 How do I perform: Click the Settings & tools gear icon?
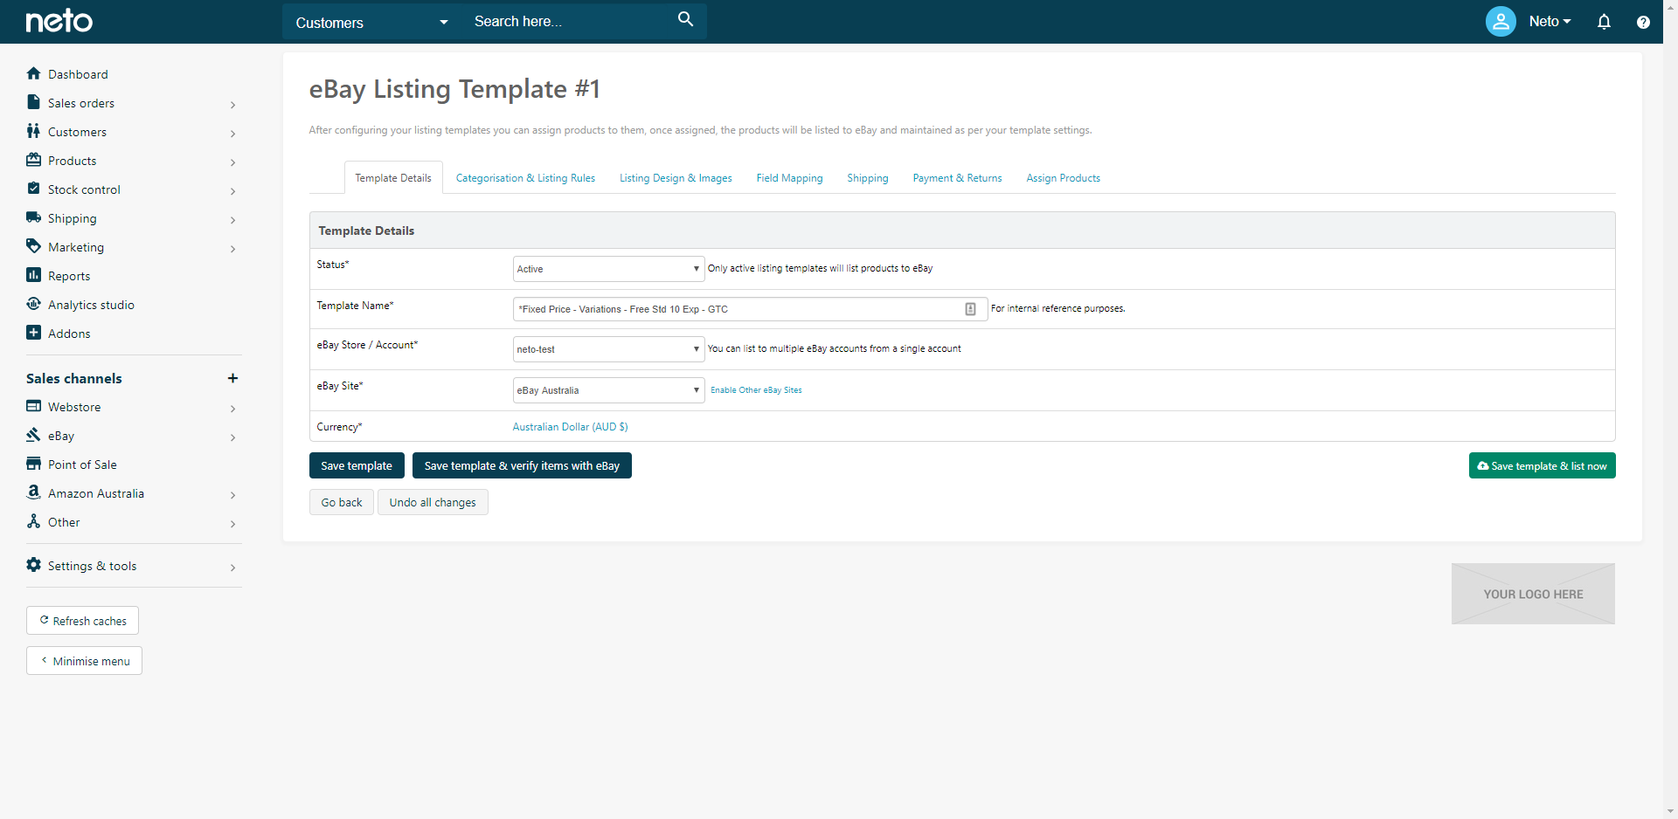34,565
